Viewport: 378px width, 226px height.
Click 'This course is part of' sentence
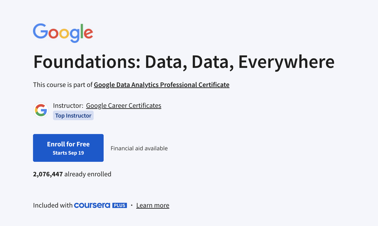[x=62, y=84]
